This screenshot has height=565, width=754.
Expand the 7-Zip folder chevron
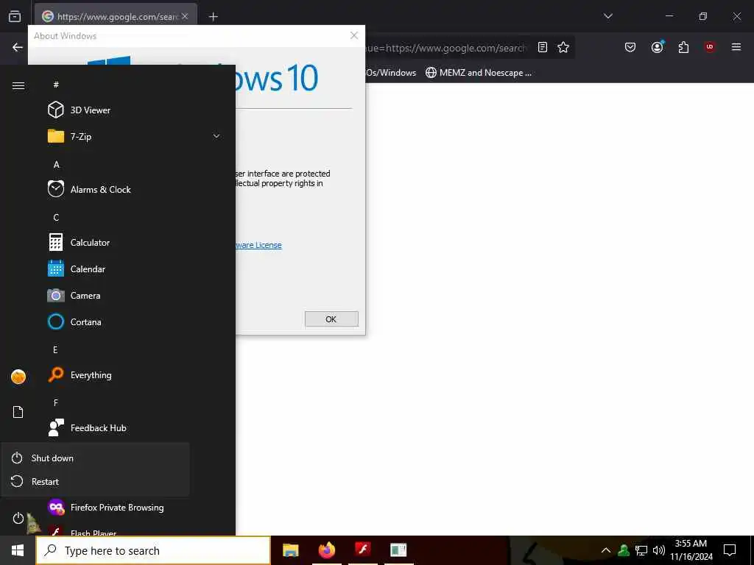[x=216, y=136]
